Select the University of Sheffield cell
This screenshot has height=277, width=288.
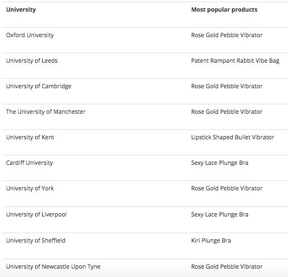coord(36,240)
